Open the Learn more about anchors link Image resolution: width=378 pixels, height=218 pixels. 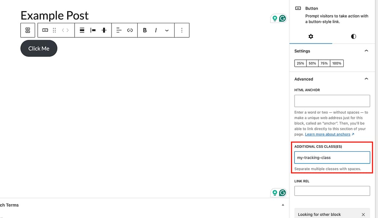pyautogui.click(x=328, y=134)
